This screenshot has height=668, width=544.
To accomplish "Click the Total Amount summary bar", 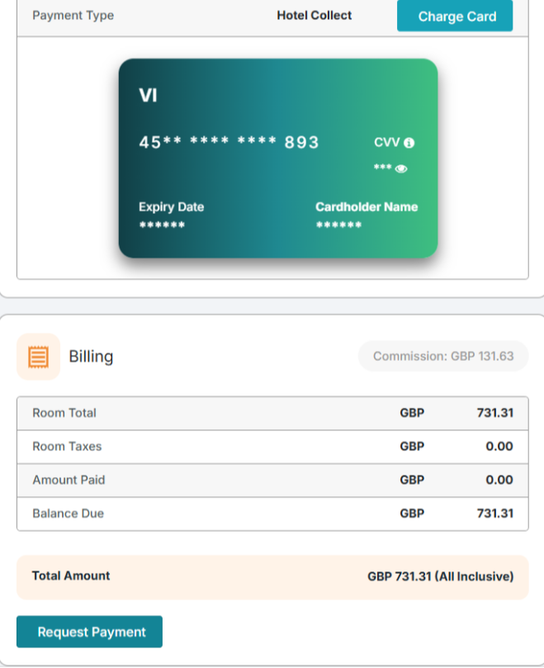I will [x=272, y=576].
